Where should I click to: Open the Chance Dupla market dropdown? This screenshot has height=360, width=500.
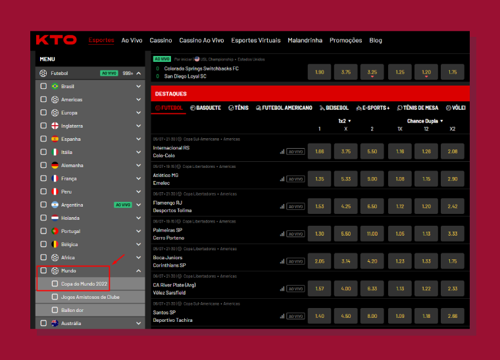[425, 121]
